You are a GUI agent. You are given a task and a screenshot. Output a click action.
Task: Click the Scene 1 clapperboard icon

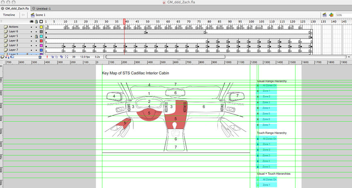[33, 15]
